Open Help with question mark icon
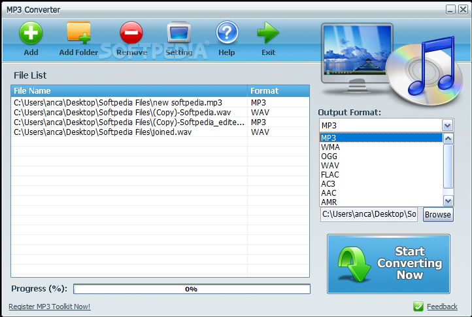 (x=227, y=32)
